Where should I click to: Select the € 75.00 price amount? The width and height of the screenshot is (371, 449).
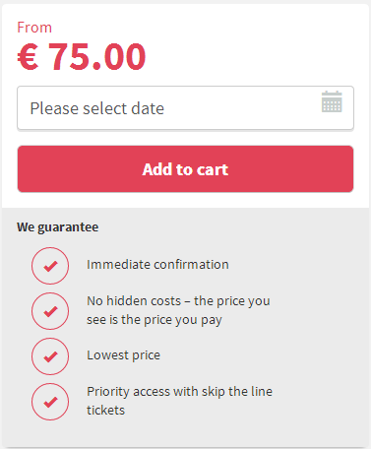82,57
